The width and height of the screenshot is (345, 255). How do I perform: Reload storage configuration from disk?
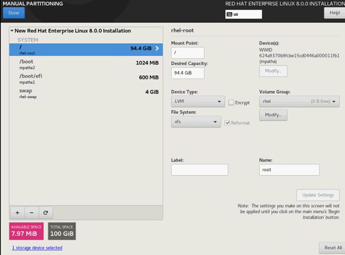coord(46,213)
